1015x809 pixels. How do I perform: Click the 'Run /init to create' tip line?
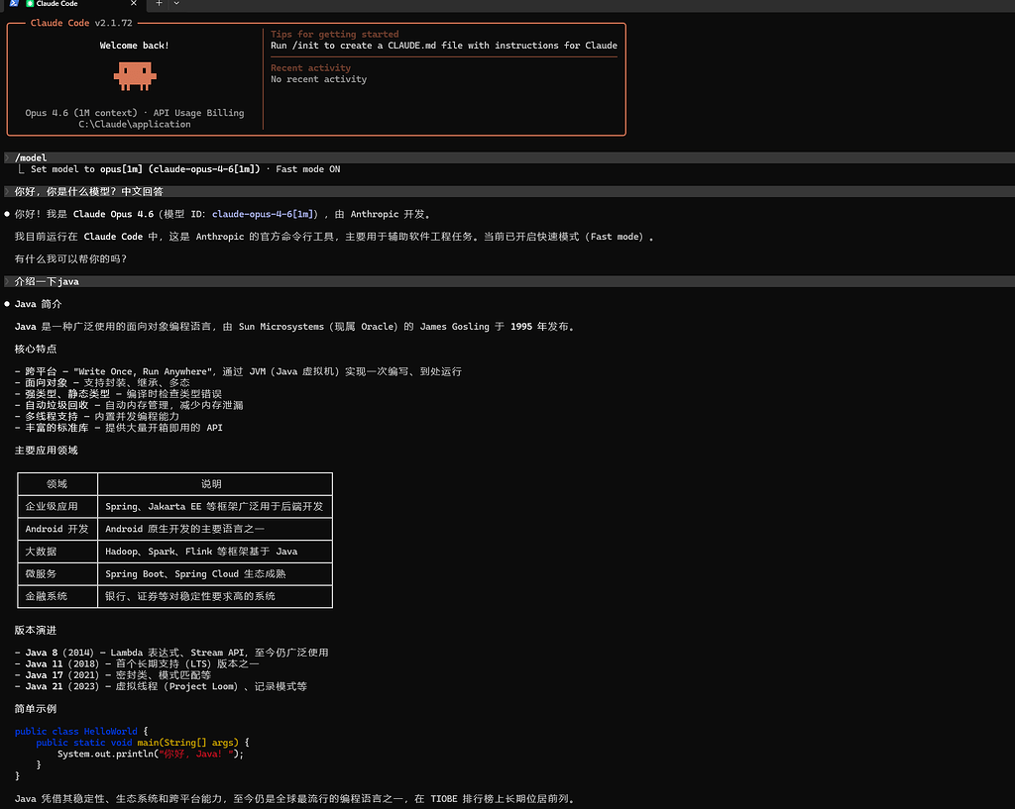coord(443,46)
